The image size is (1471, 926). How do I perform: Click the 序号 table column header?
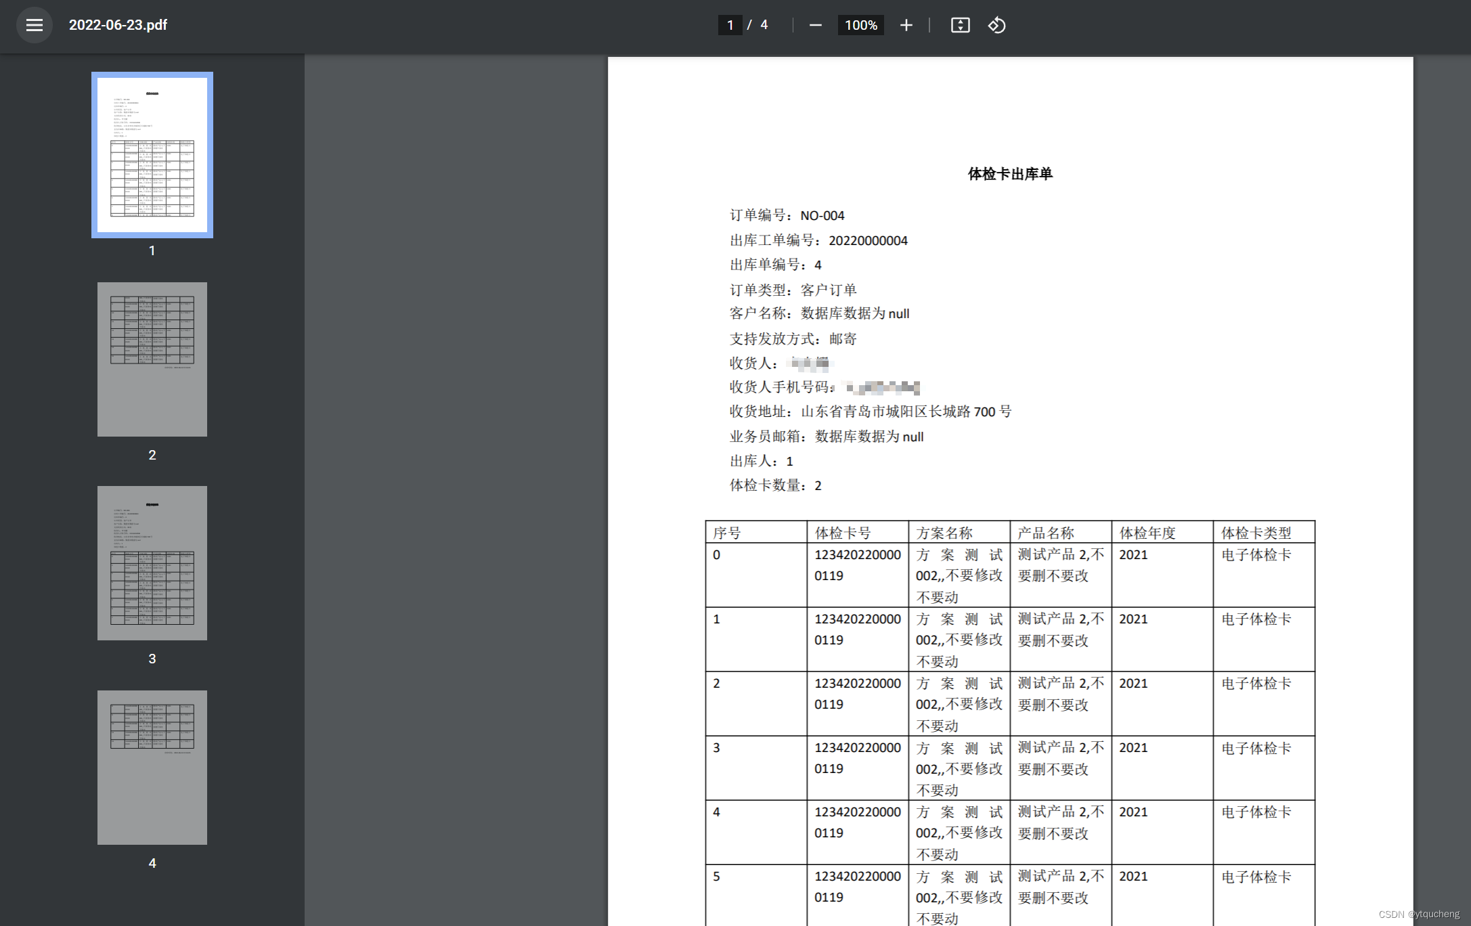click(x=727, y=533)
